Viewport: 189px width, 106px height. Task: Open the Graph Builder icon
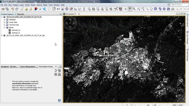coord(116,9)
